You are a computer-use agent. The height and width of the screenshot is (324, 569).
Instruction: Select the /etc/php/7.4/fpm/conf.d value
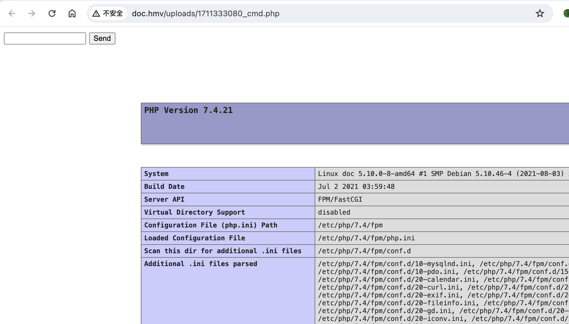tap(364, 251)
